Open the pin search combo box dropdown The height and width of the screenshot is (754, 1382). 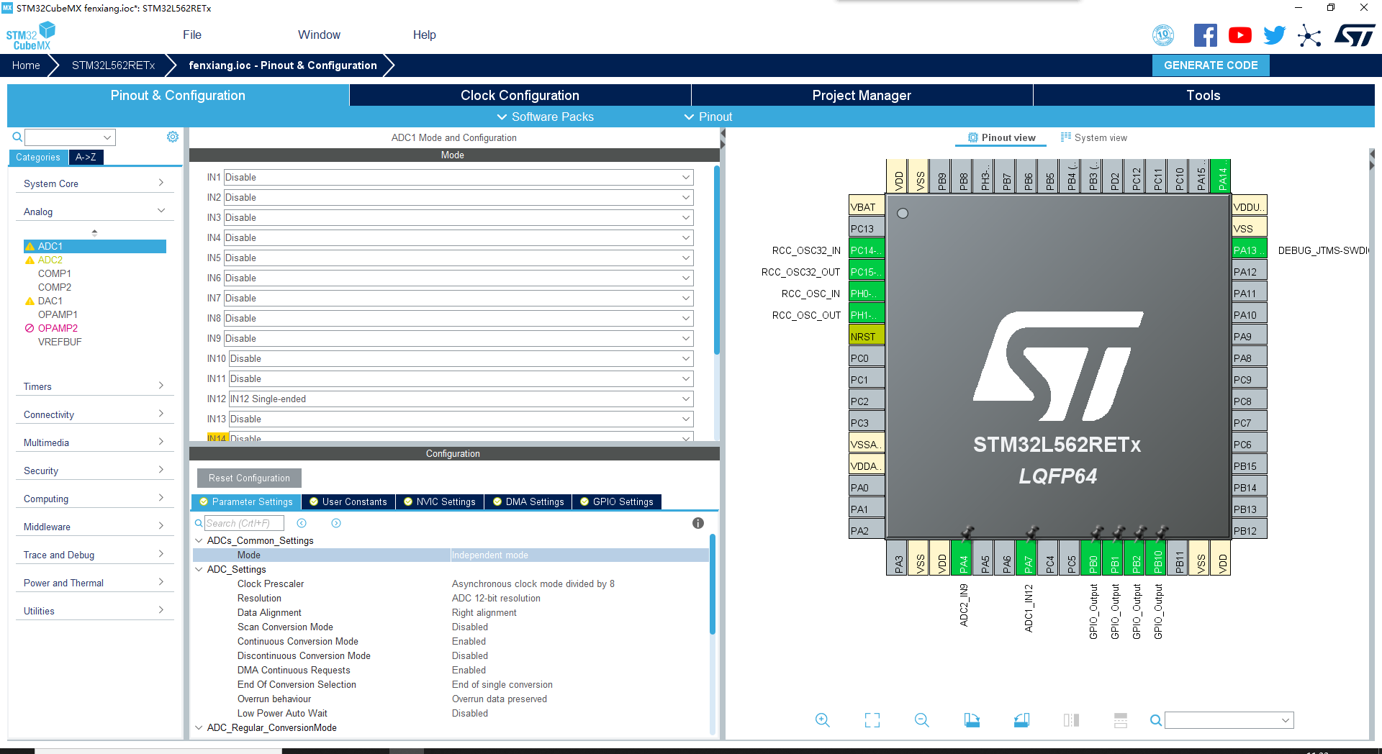pyautogui.click(x=1285, y=720)
